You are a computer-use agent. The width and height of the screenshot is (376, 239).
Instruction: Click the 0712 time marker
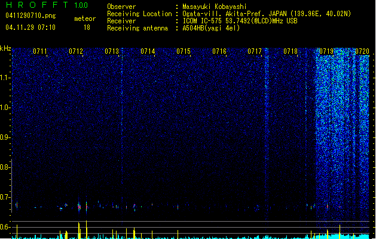pos(76,51)
